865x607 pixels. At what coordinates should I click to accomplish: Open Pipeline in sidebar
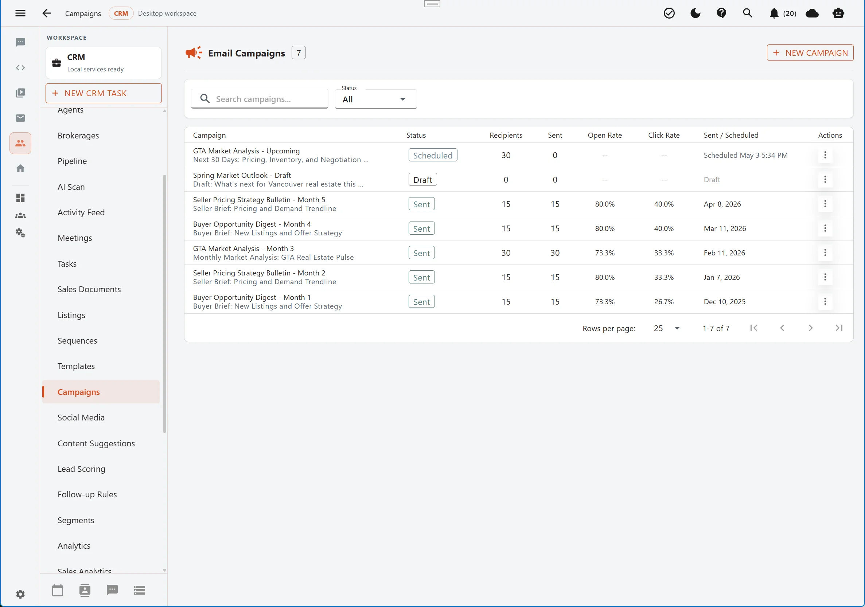[101, 161]
